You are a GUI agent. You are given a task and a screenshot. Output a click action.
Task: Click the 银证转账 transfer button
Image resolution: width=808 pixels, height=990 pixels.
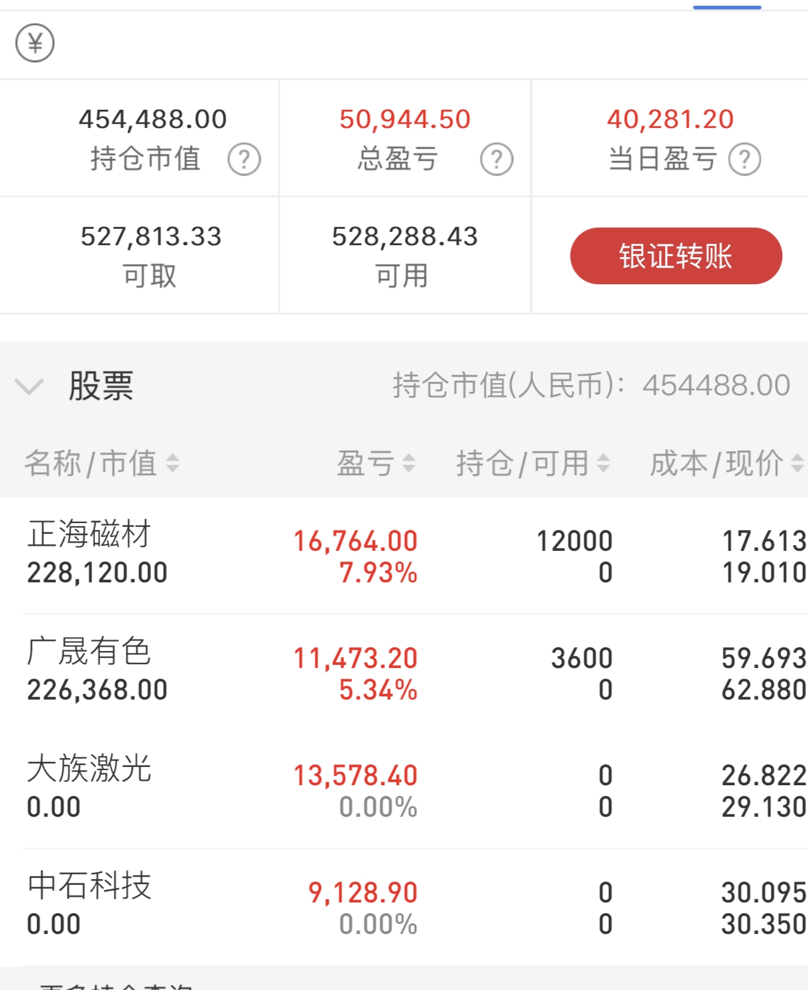676,256
